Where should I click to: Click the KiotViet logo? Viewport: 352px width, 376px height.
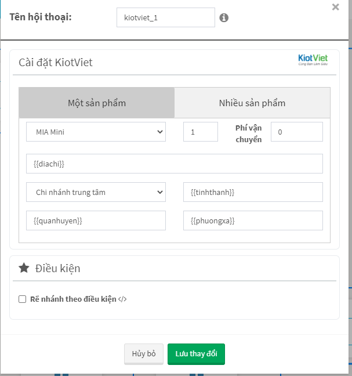point(313,60)
